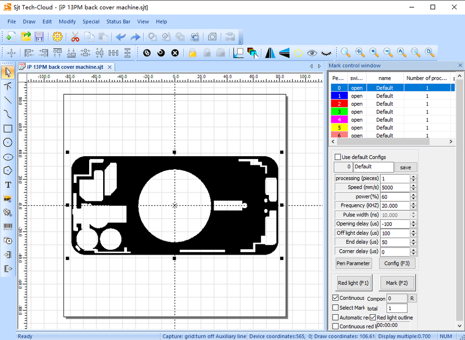The width and height of the screenshot is (465, 340).
Task: Select the red pen 2 color swatch
Action: 339,104
